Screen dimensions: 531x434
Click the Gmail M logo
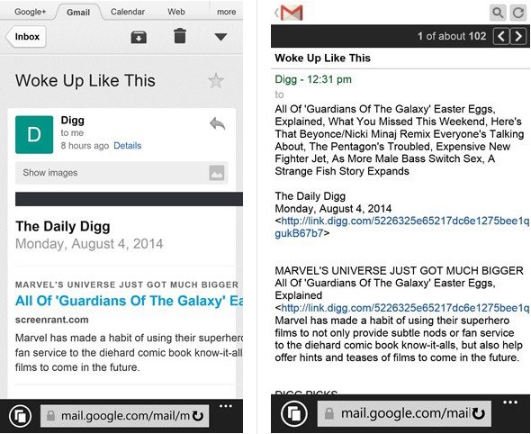[x=292, y=13]
